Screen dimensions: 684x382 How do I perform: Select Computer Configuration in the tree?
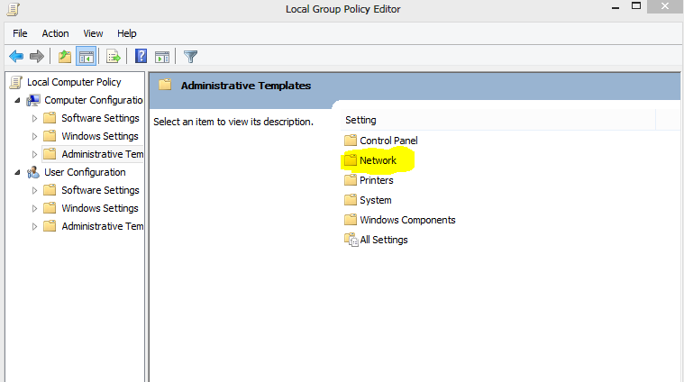pyautogui.click(x=94, y=100)
